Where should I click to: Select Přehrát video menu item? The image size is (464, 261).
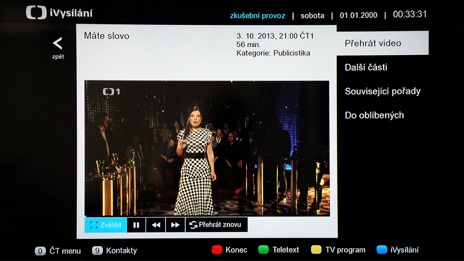pyautogui.click(x=373, y=43)
